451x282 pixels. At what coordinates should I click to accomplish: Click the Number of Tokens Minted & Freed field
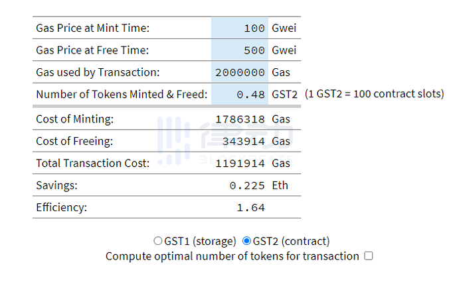[240, 94]
